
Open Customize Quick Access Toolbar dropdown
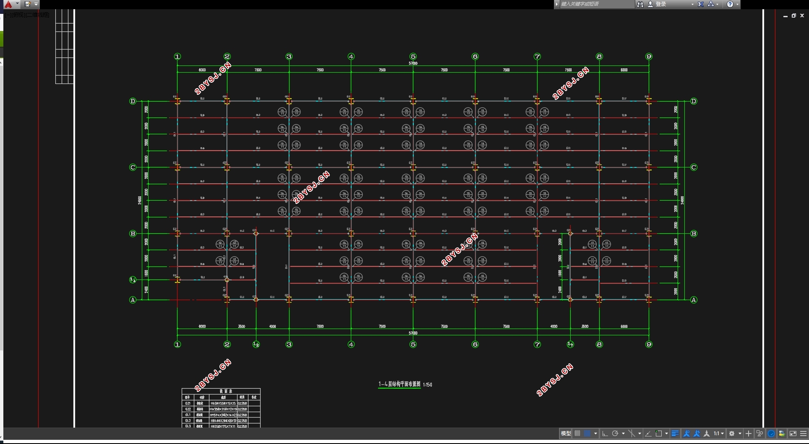[36, 4]
